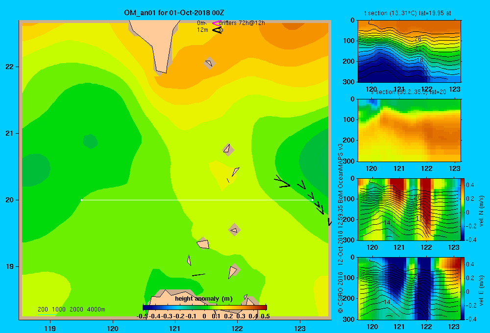Click the 'drifters 72h@12h' legend label

242,23
